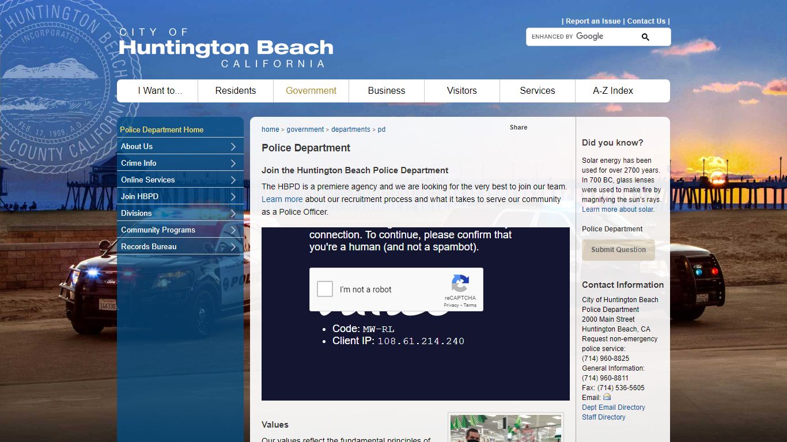Image resolution: width=787 pixels, height=442 pixels.
Task: Open the "Learn more" recruitment link
Action: point(282,199)
